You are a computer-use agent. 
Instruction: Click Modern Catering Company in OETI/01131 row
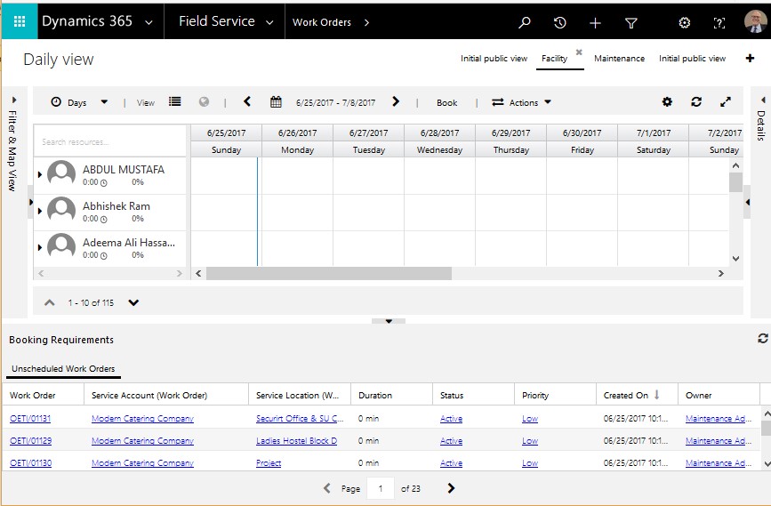point(142,419)
